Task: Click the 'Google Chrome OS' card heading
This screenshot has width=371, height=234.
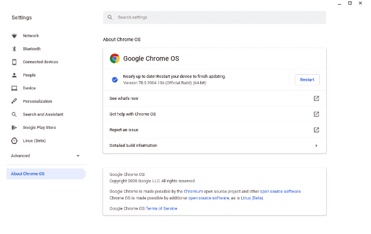Action: click(x=151, y=59)
